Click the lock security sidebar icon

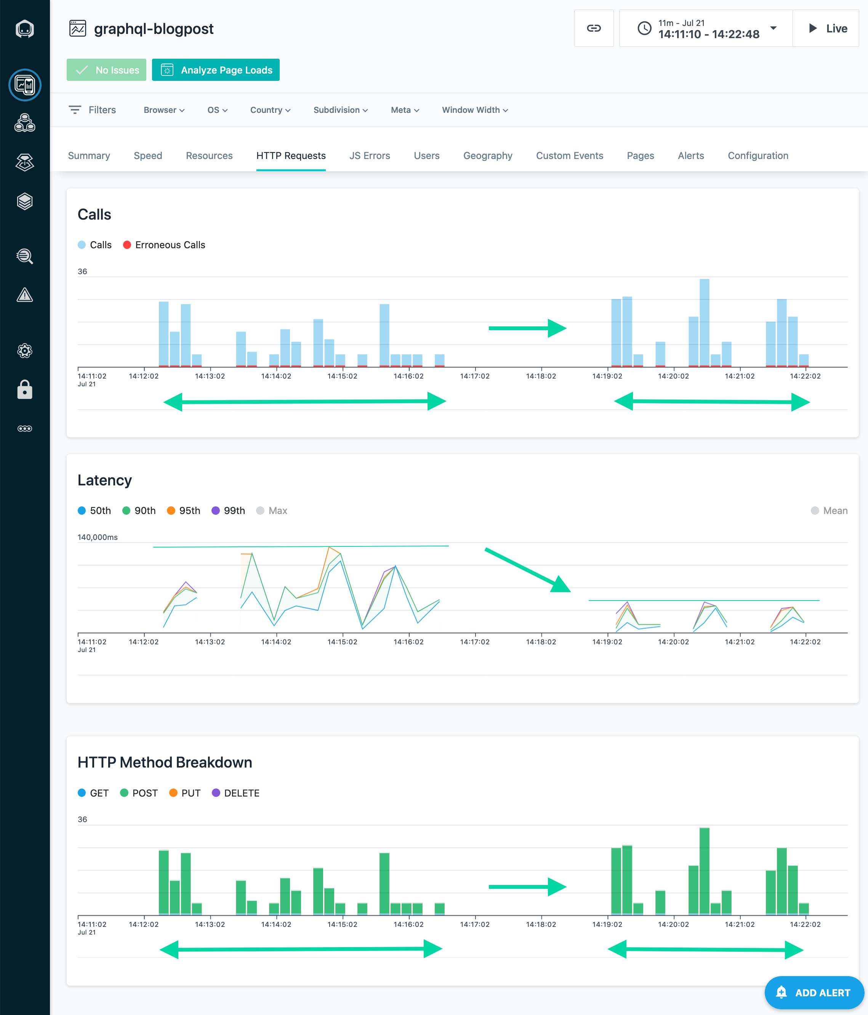24,390
